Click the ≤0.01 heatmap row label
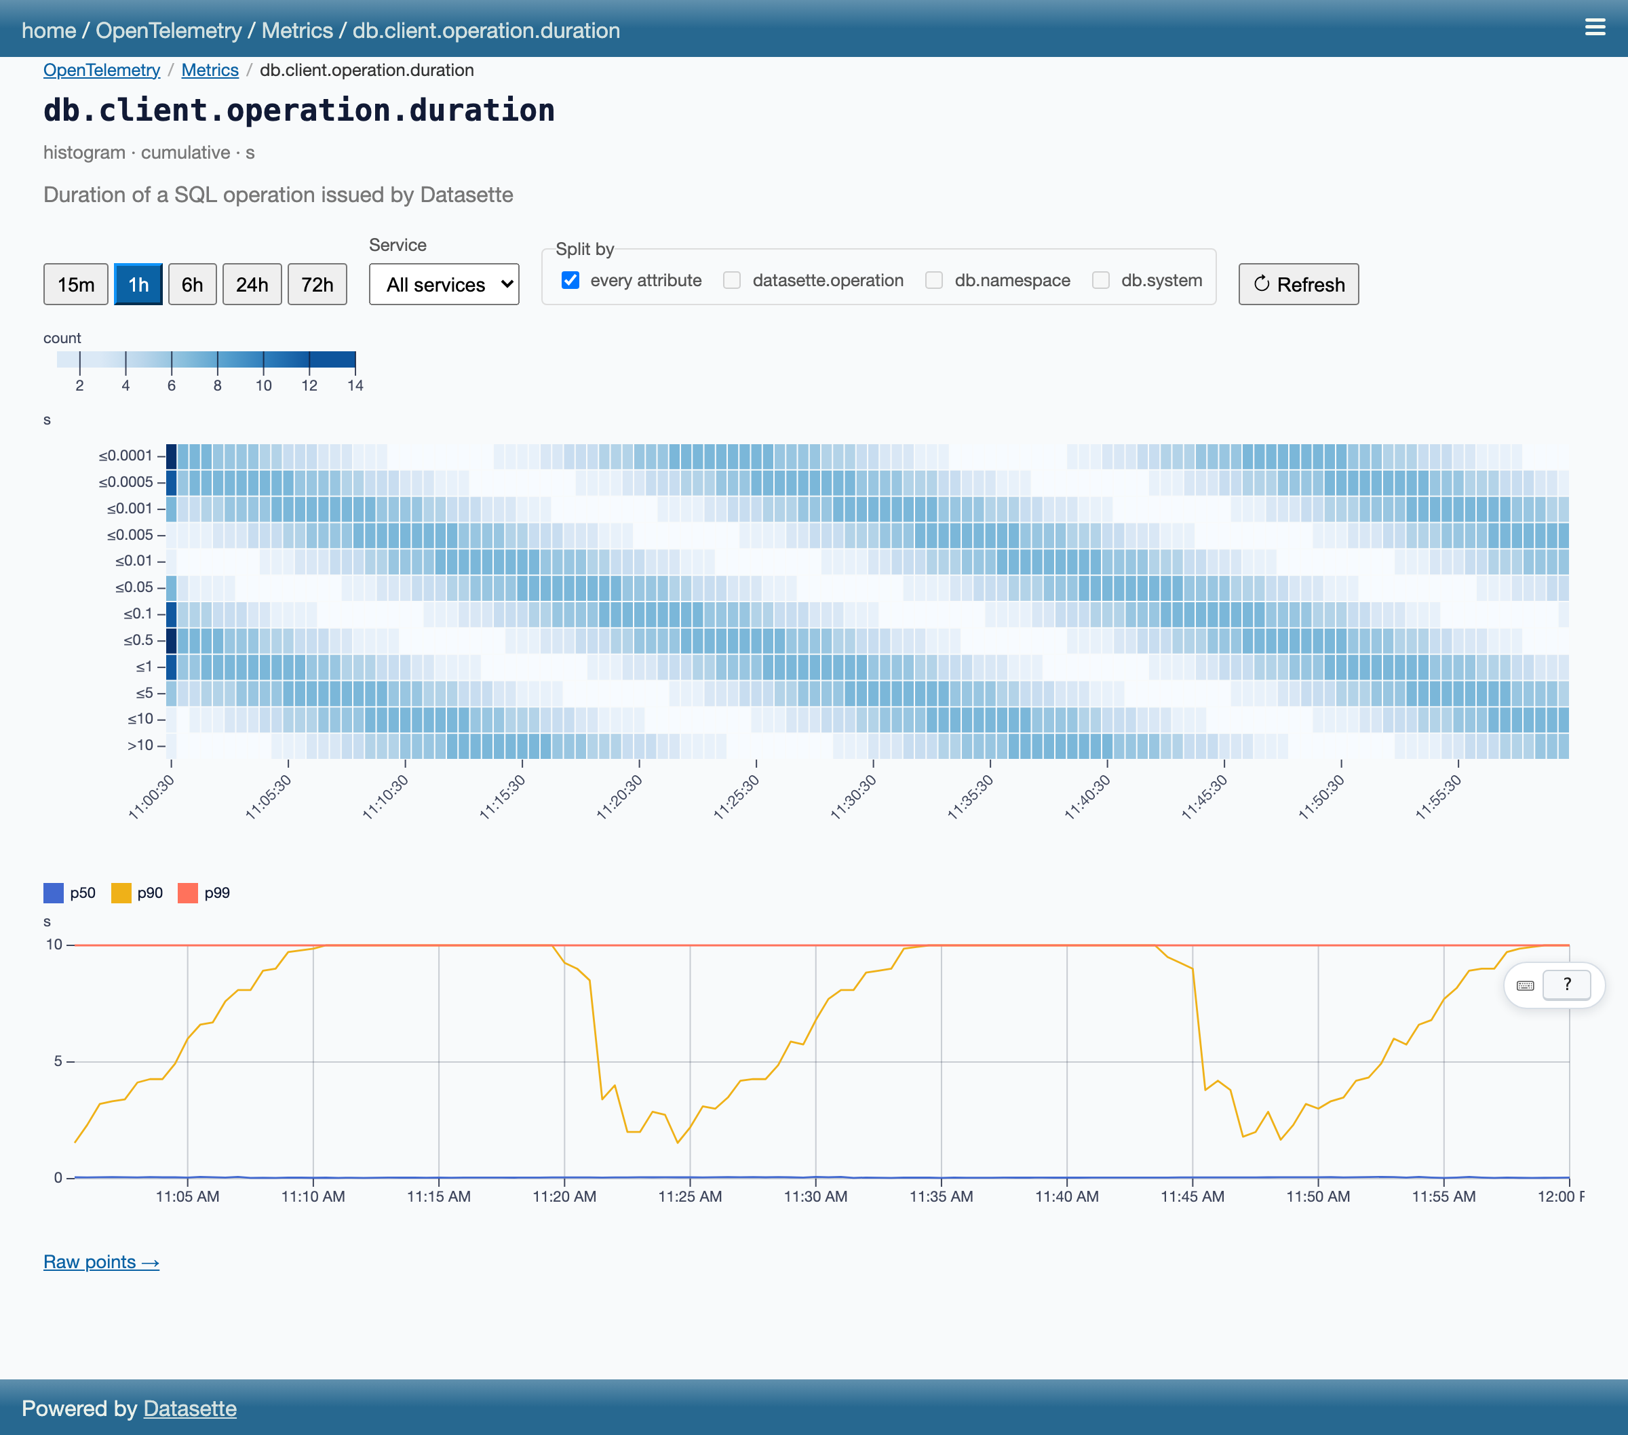 tap(133, 561)
